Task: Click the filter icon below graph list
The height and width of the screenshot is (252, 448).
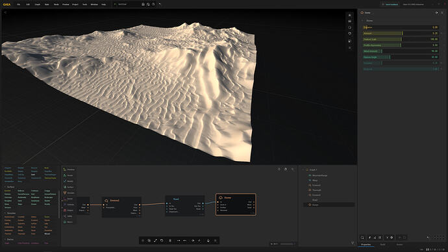Action: pos(353,243)
